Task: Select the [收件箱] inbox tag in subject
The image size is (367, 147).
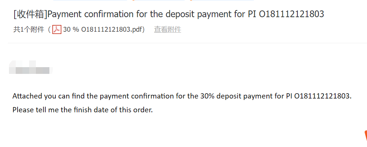Action: point(30,14)
